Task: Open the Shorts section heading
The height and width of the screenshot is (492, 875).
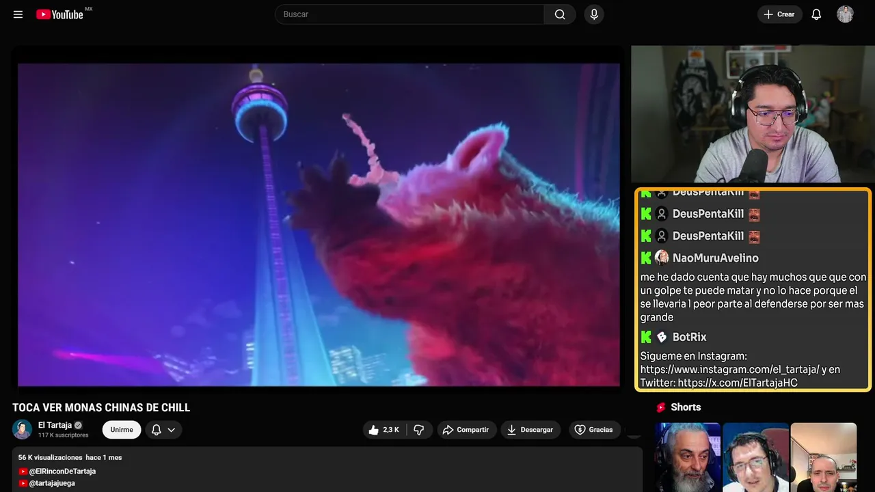Action: 686,407
